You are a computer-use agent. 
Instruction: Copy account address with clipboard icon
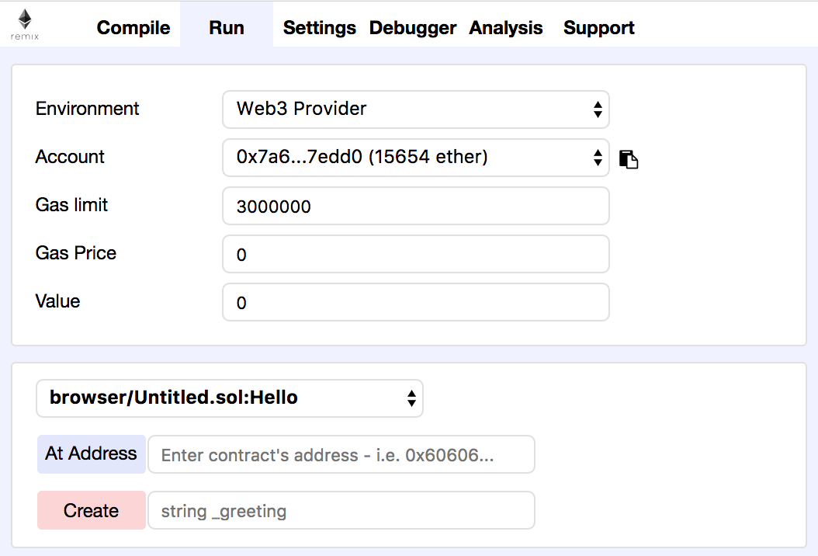[x=629, y=159]
